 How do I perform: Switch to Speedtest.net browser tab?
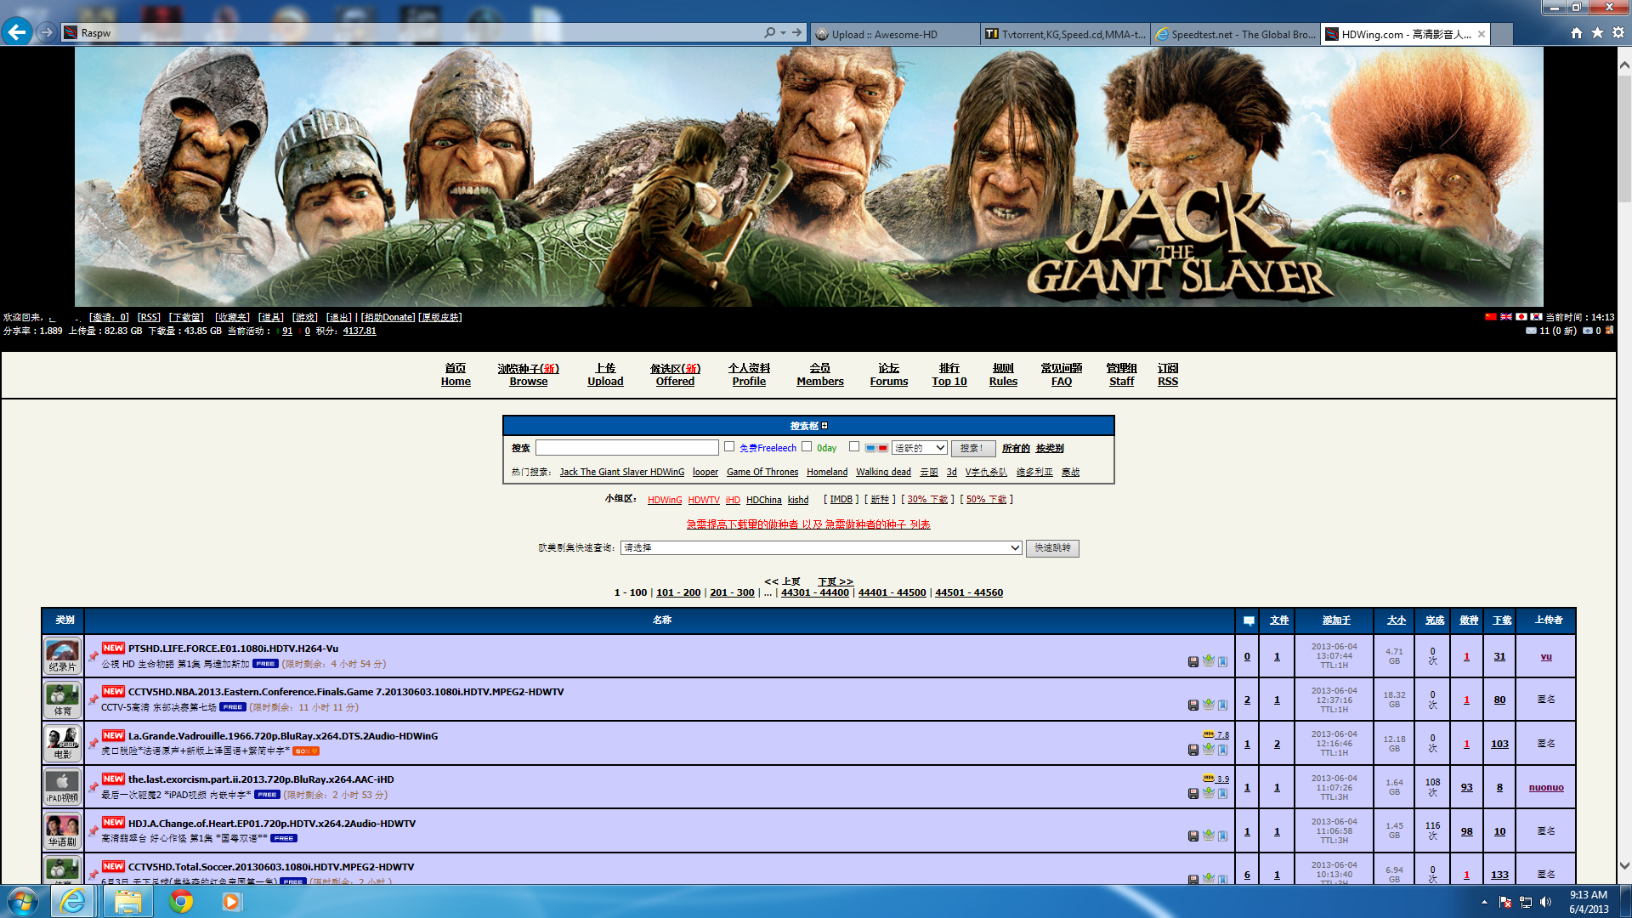point(1235,34)
